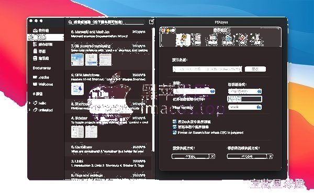Select the General preferences tab icon
The image size is (314, 196).
(183, 39)
